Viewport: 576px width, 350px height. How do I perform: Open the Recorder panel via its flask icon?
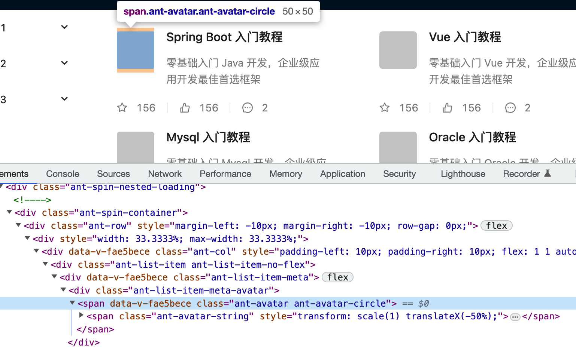pyautogui.click(x=548, y=174)
